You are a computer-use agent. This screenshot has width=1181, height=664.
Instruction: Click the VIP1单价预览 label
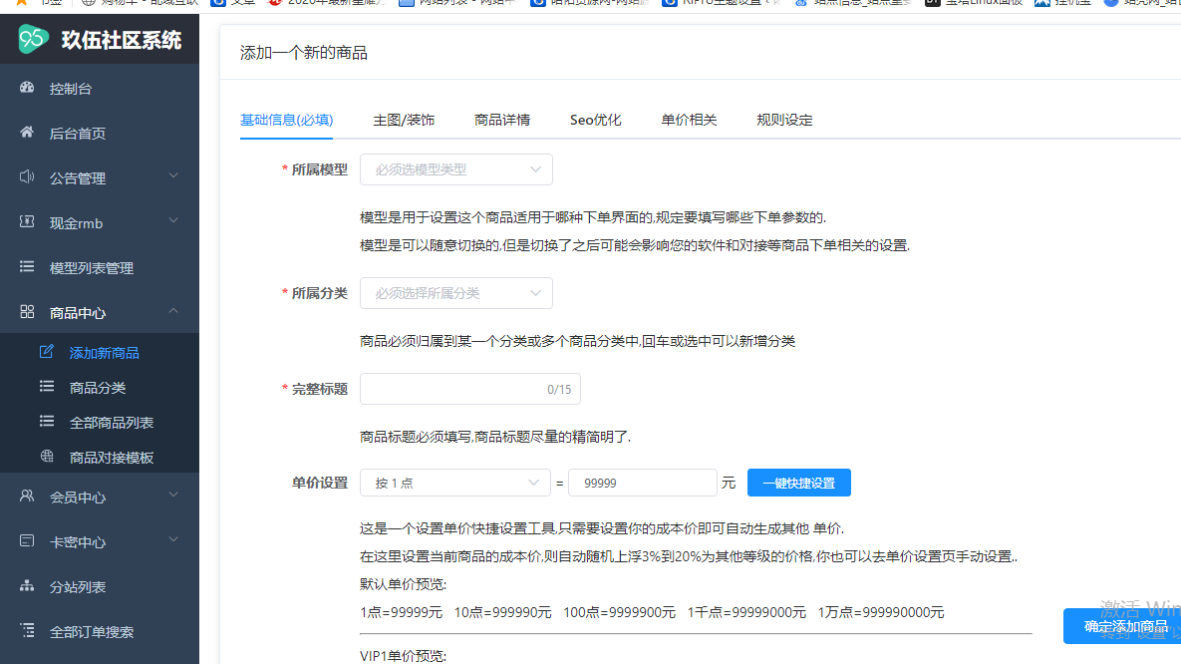click(x=403, y=656)
